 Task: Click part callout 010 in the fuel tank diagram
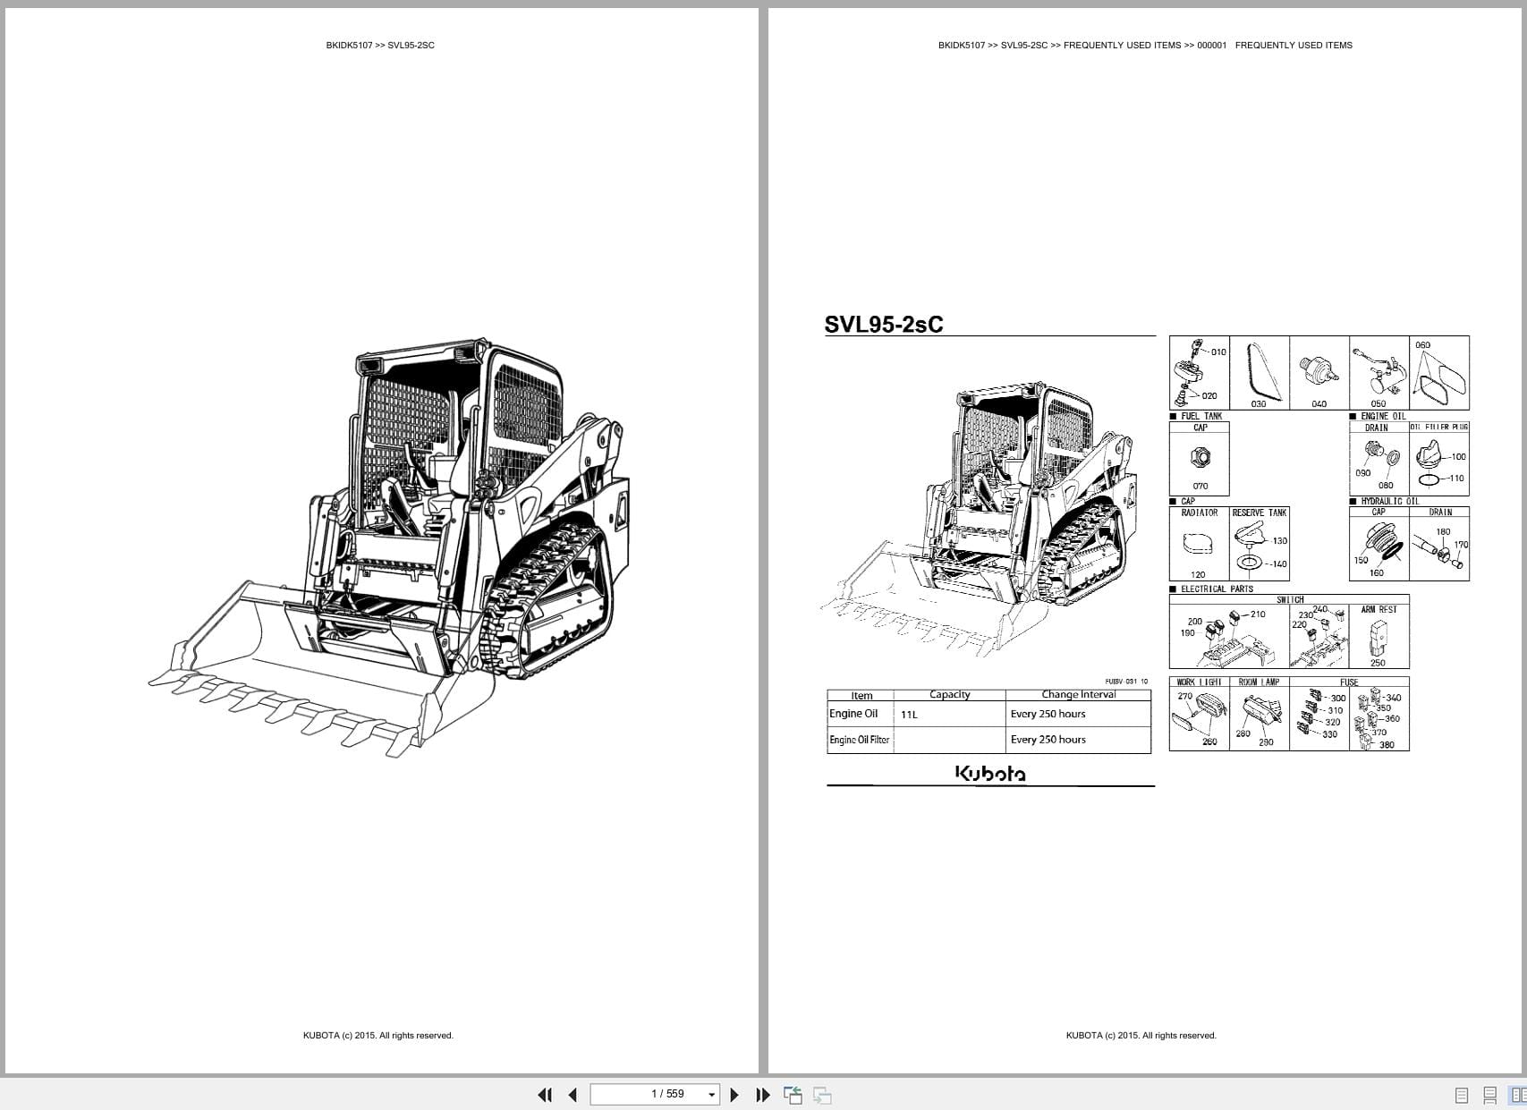point(1220,352)
